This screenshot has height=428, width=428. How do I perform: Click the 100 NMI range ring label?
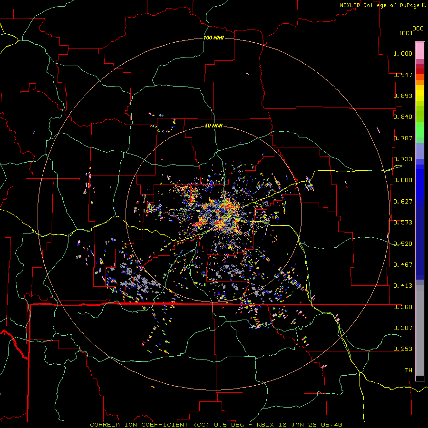tap(214, 38)
